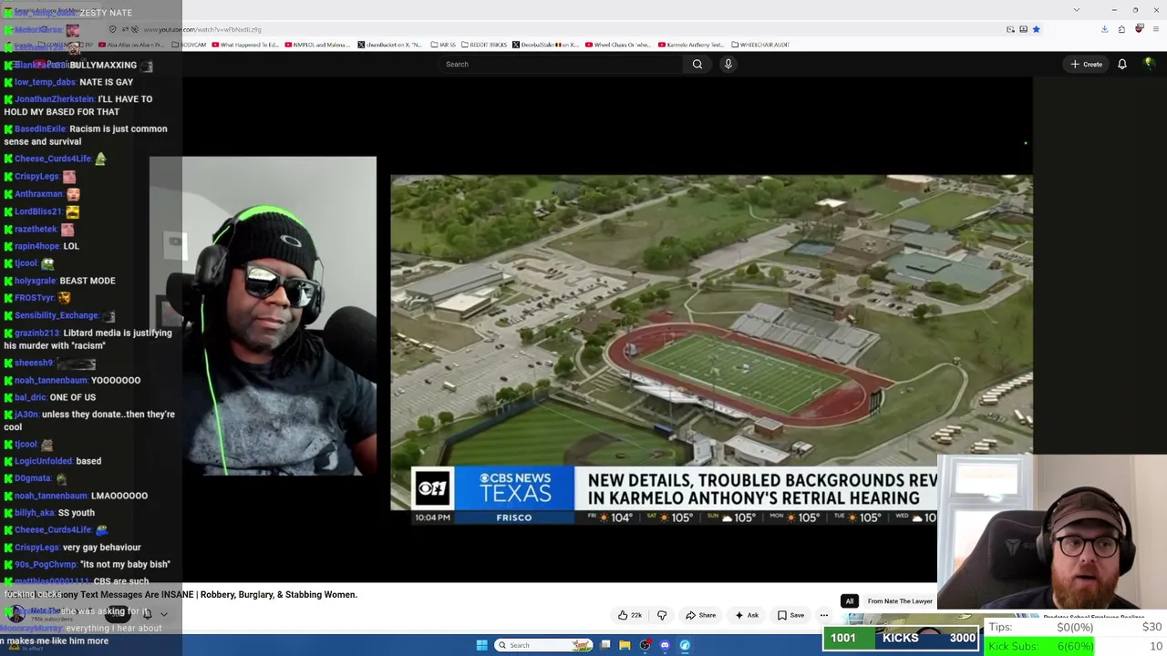The width and height of the screenshot is (1167, 656).
Task: Click chat username LordBliss21
Action: coord(38,211)
